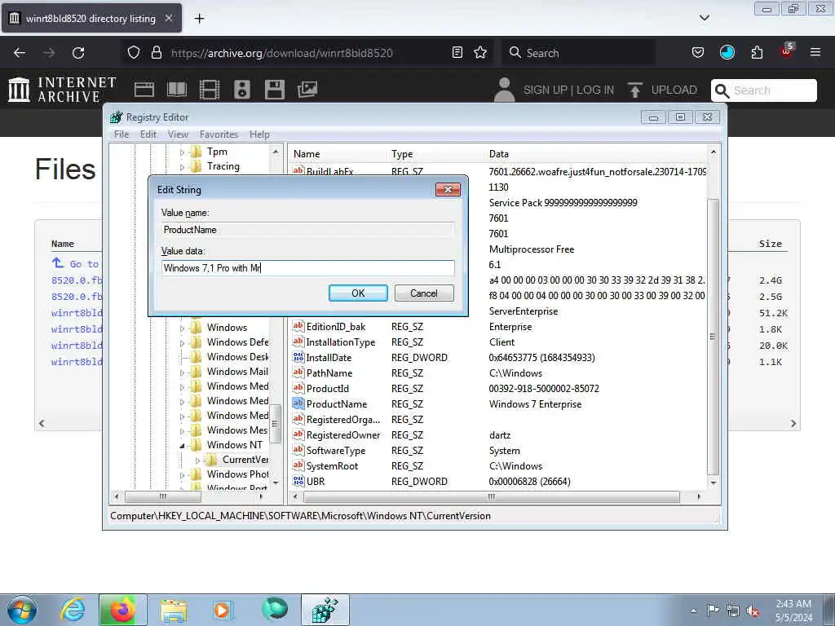Viewport: 835px width, 626px height.
Task: Select the Tracing folder icon
Action: [197, 166]
